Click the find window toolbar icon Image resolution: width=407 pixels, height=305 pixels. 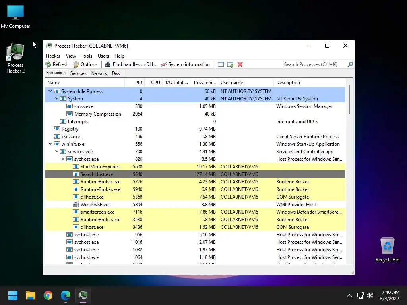click(x=221, y=64)
